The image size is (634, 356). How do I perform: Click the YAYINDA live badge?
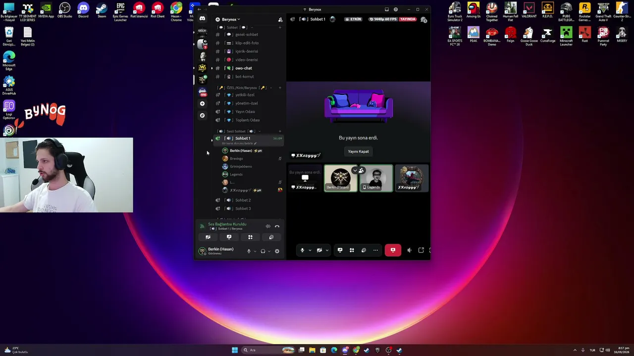(408, 19)
